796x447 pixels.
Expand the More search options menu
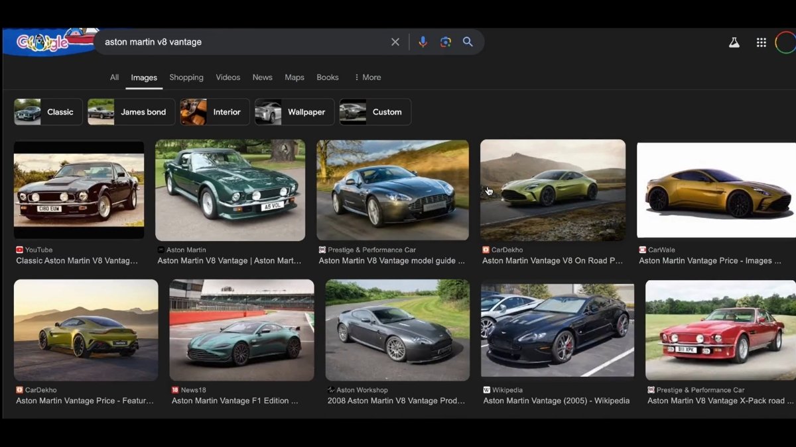[367, 77]
